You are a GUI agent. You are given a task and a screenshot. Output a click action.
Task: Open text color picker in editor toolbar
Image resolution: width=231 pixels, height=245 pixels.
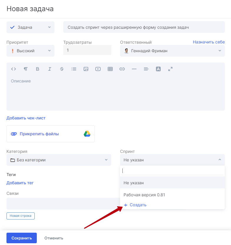158,69
